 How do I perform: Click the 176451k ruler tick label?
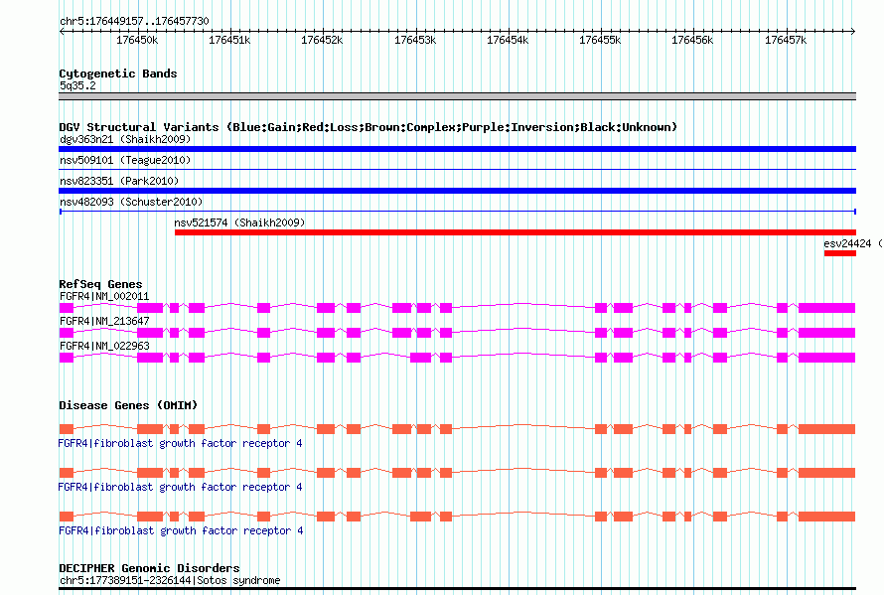(229, 40)
